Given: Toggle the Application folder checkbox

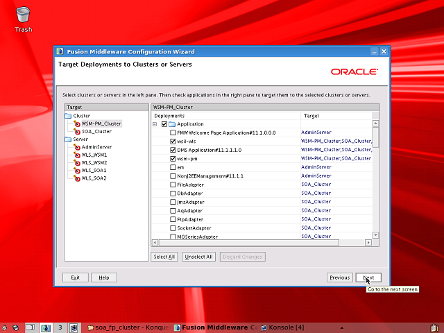Looking at the screenshot, I should 164,124.
